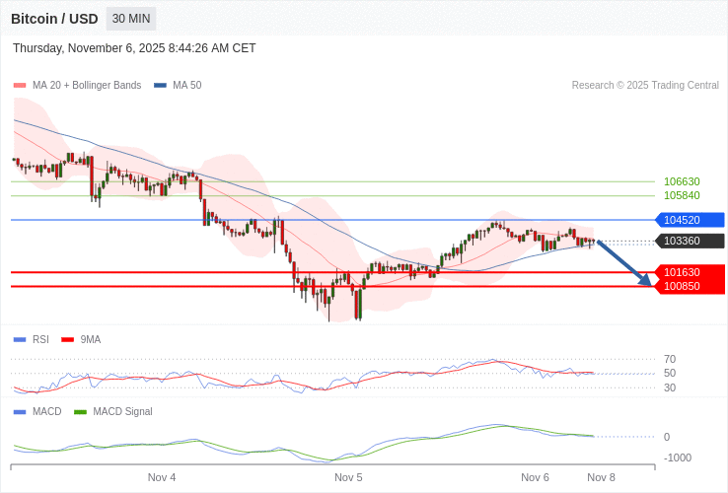Screen dimensions: 728x493
Task: Click the Bitcoin / USD title
Action: pyautogui.click(x=54, y=19)
